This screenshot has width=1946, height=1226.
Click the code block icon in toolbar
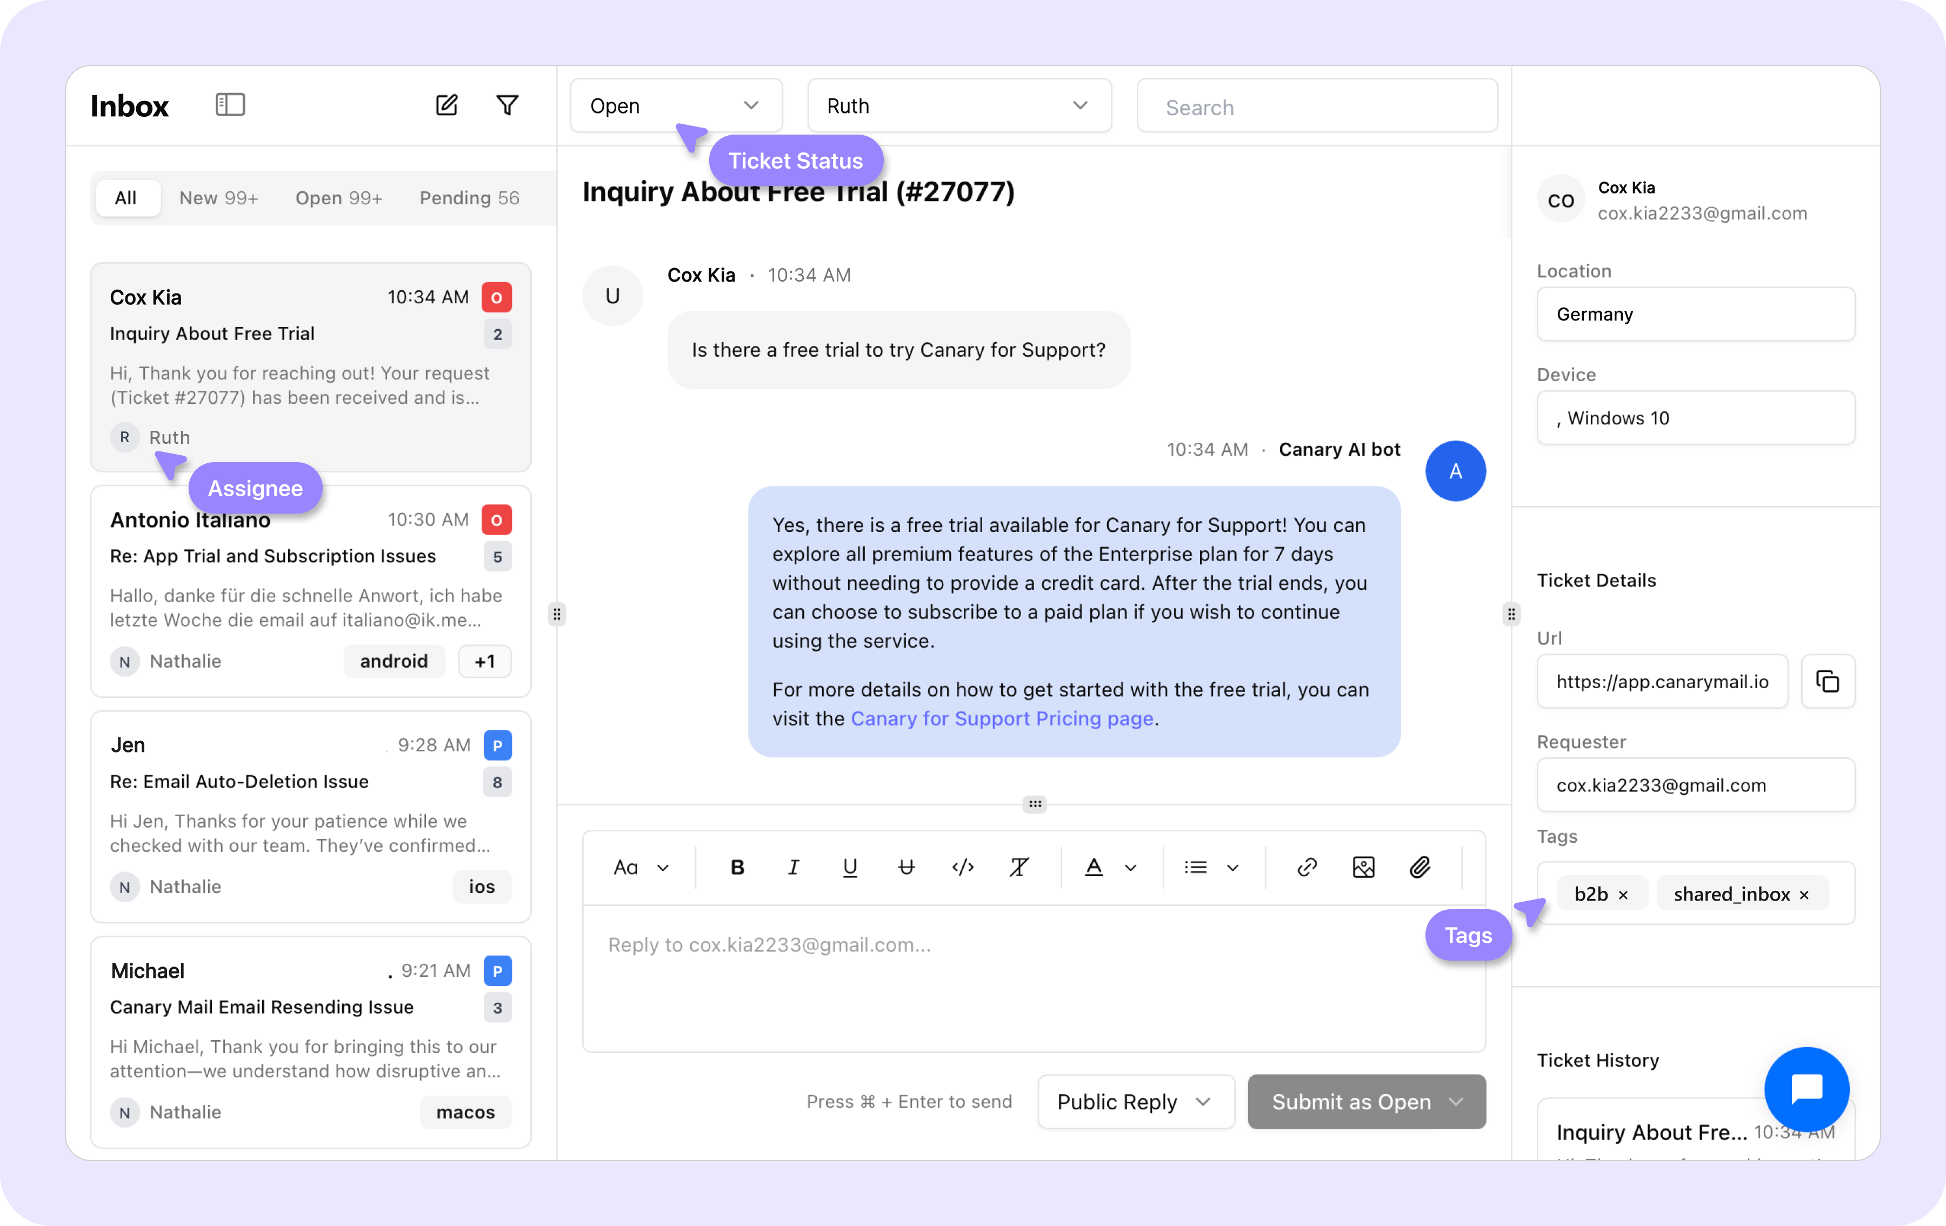(963, 867)
